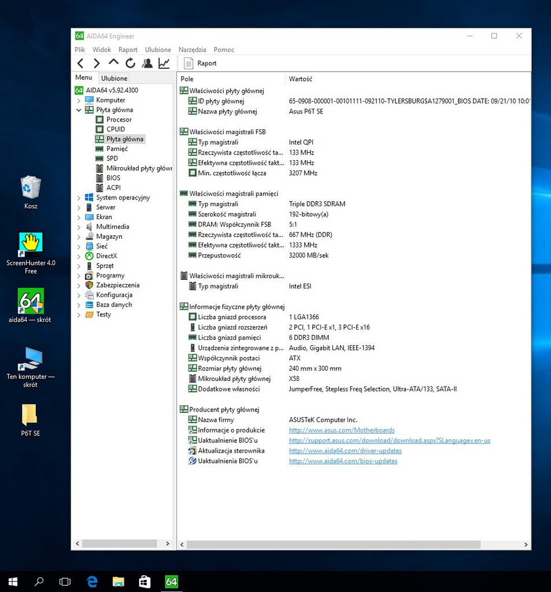551x592 pixels.
Task: Open the user icon in the toolbar
Action: pyautogui.click(x=147, y=63)
